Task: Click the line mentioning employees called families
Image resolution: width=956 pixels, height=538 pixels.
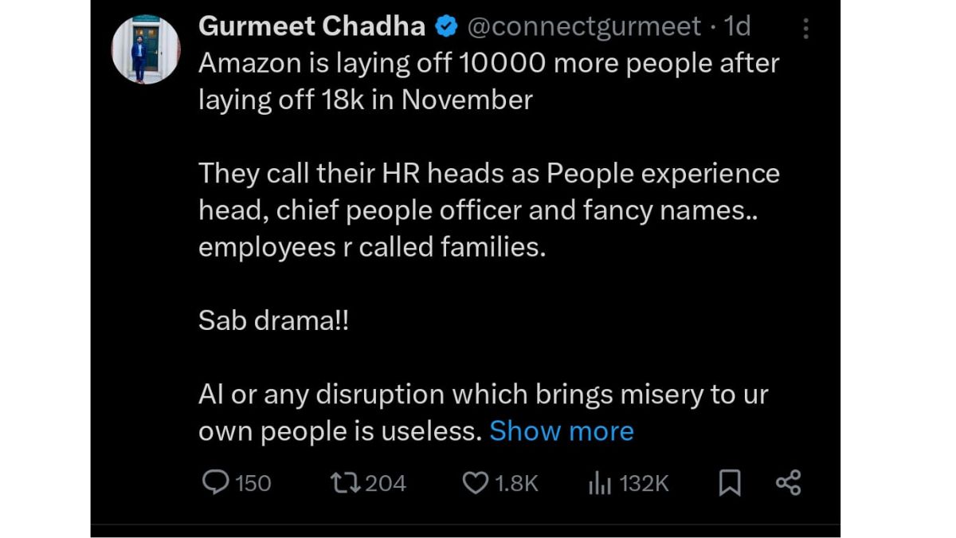Action: (372, 248)
